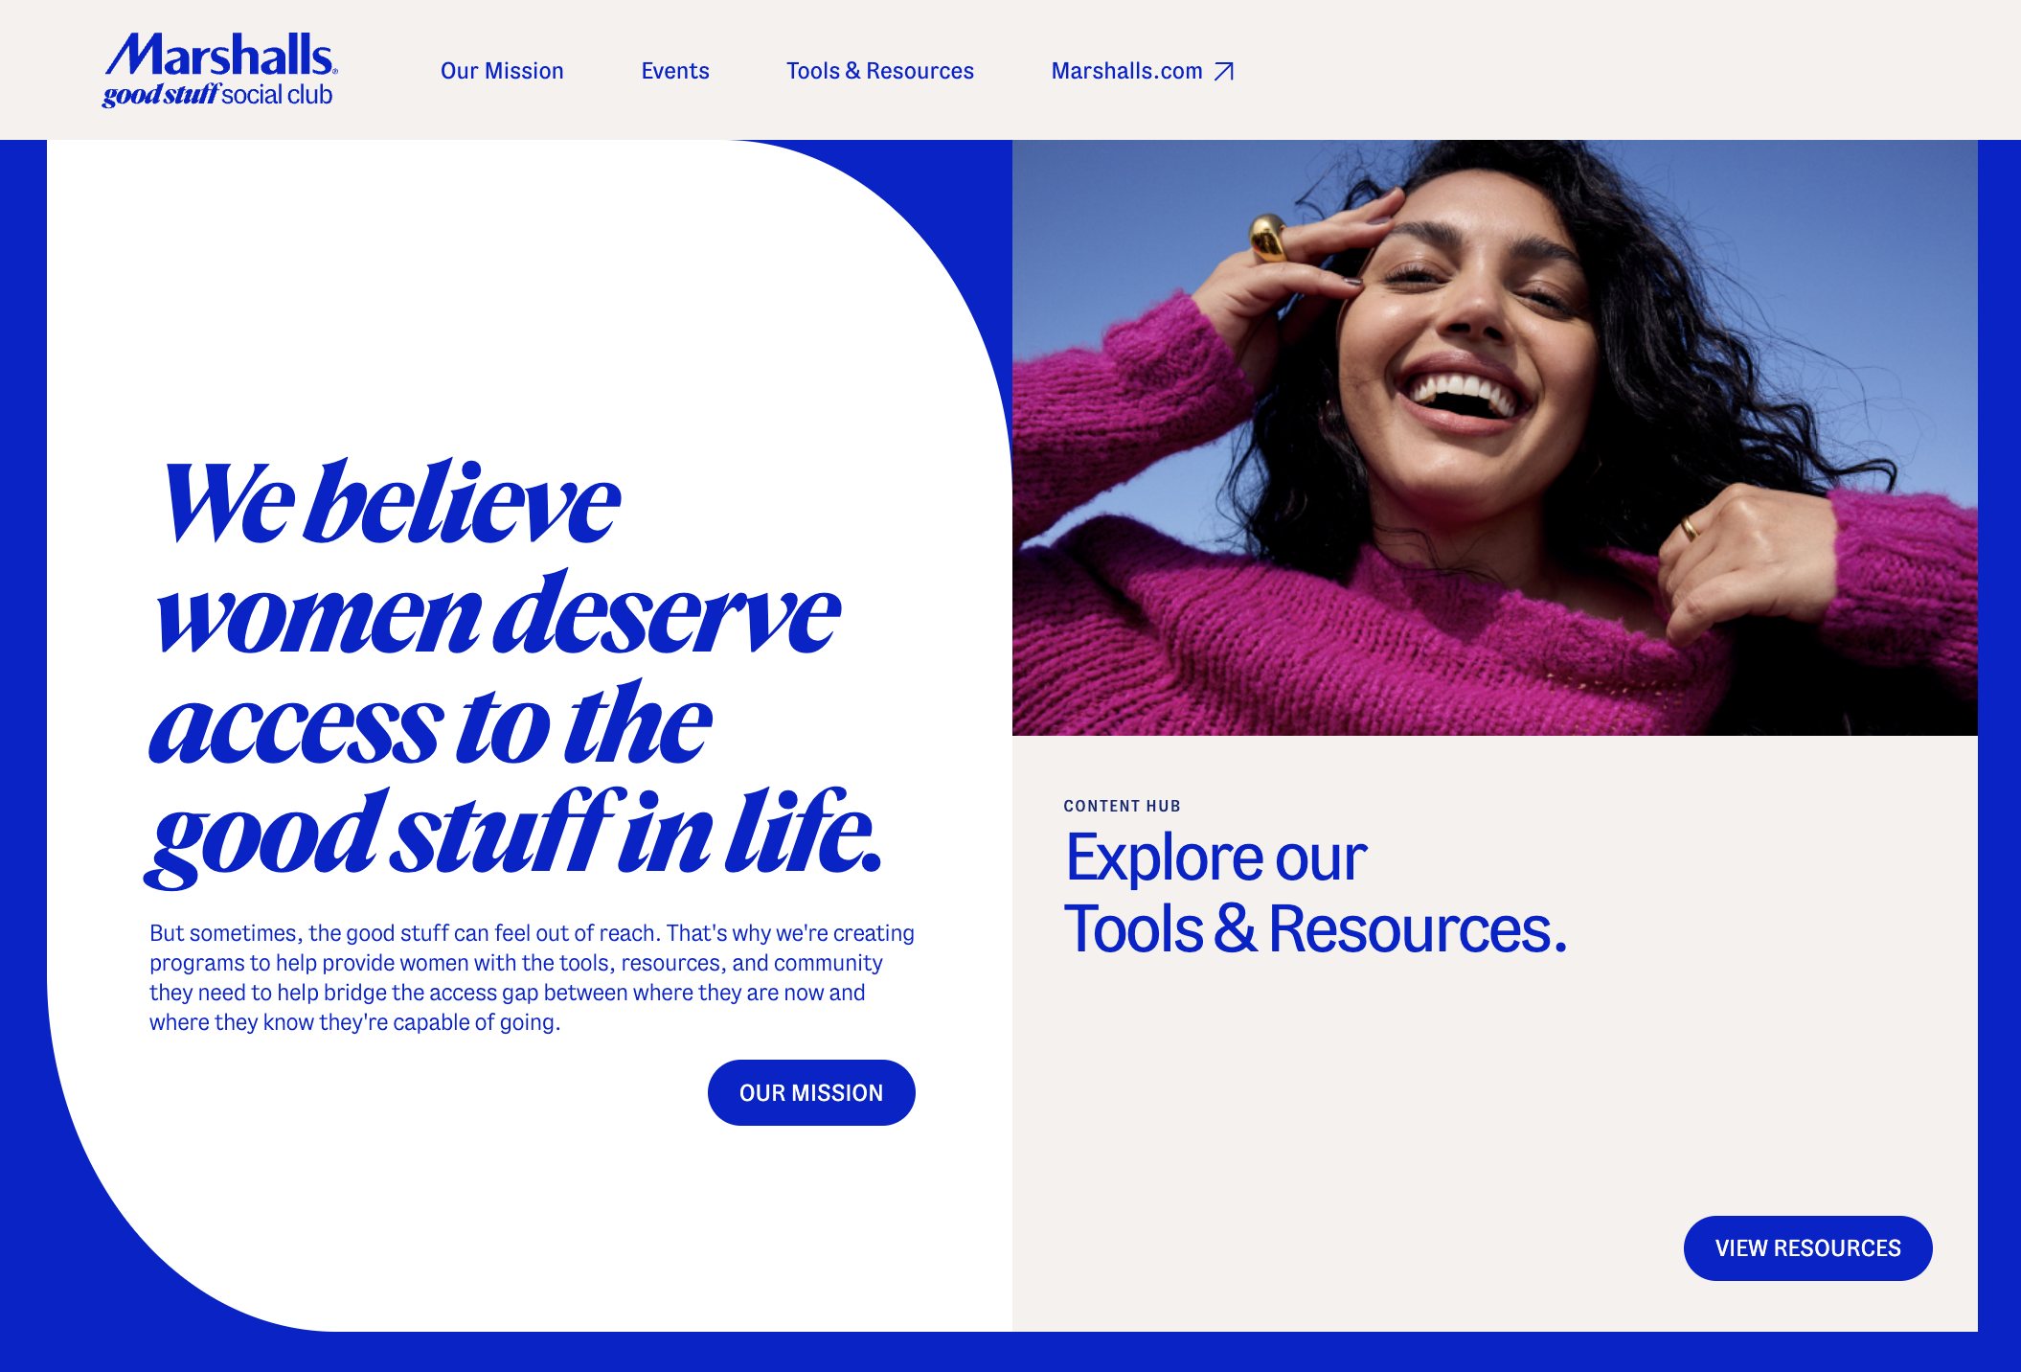Click the blue OUR MISSION button

pos(811,1092)
